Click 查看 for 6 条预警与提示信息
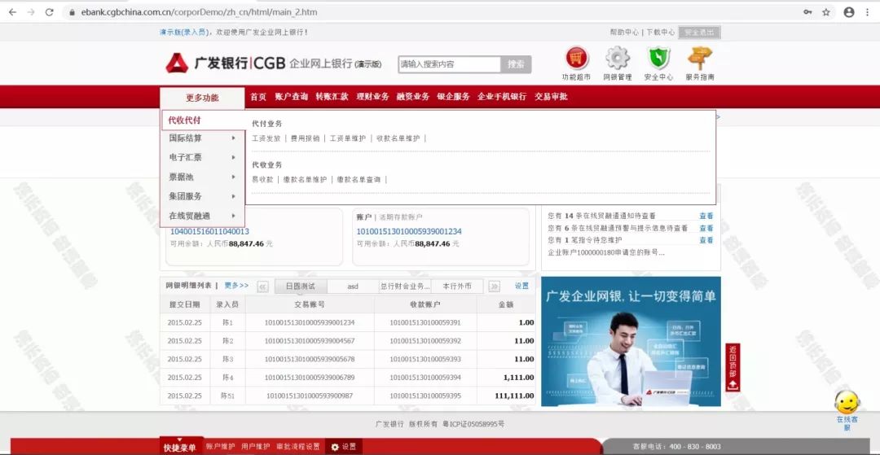The image size is (880, 455). click(x=706, y=228)
